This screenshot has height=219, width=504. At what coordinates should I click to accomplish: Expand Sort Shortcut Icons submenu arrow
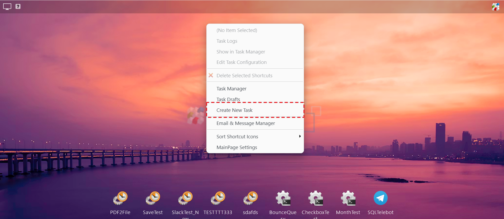pyautogui.click(x=300, y=136)
